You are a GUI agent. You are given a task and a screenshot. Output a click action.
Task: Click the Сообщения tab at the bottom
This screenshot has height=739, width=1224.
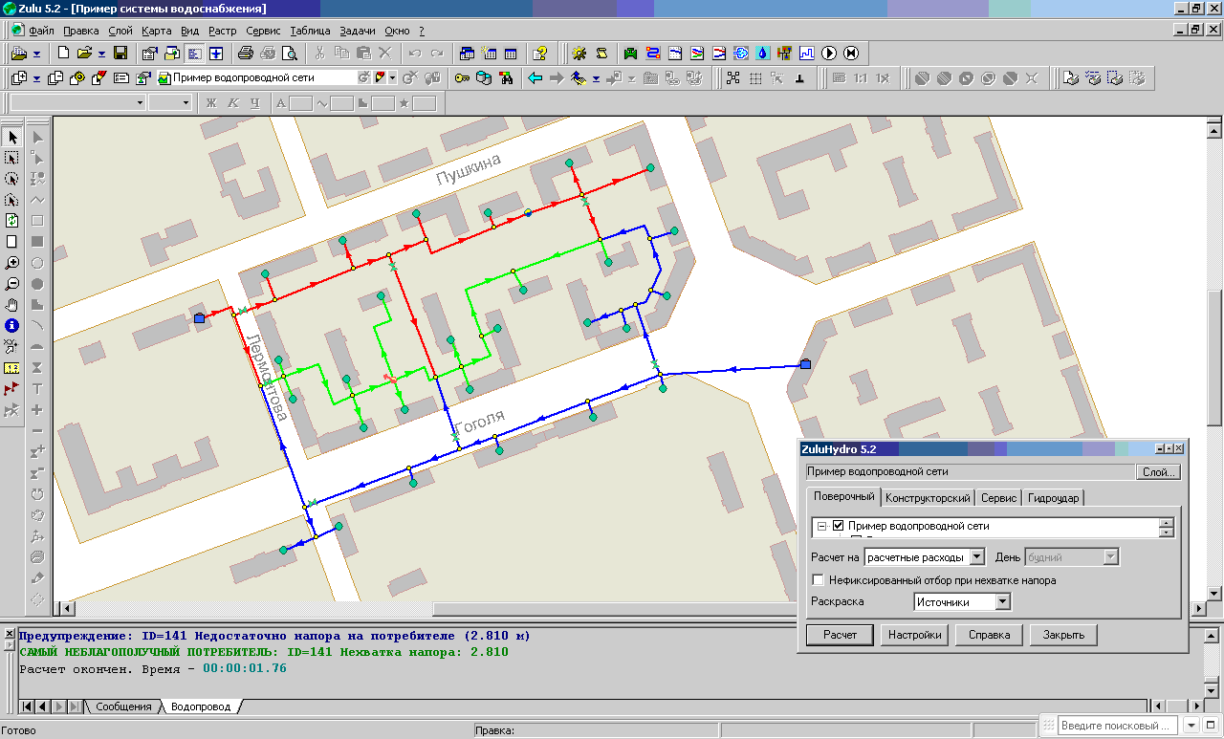coord(123,706)
